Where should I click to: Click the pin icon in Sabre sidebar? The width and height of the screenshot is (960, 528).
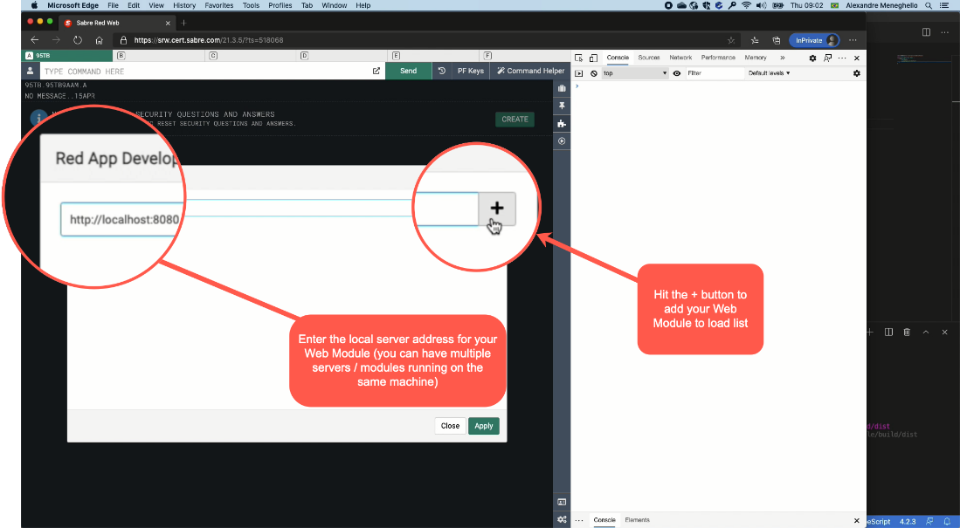pyautogui.click(x=562, y=106)
